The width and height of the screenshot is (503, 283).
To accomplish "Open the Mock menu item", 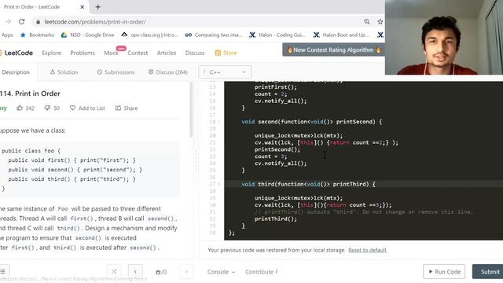I will coord(111,53).
